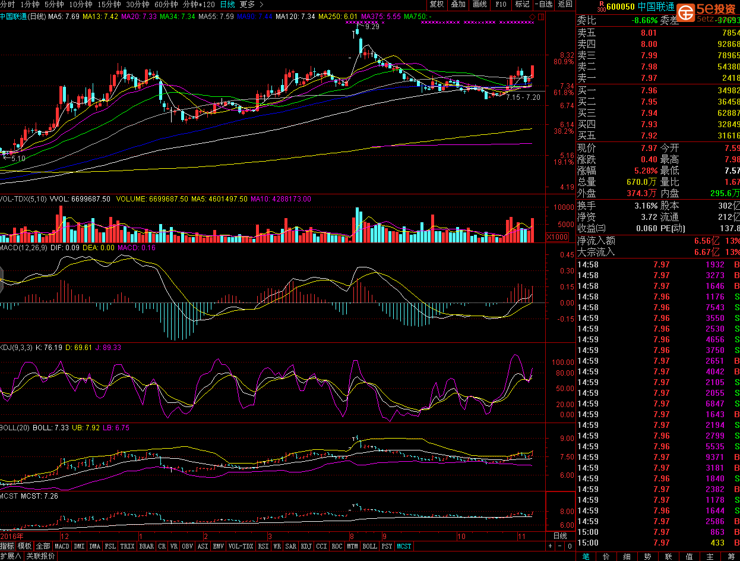Viewport: 740px width, 561px height.
Task: Open the 模板 templates tab
Action: 24,546
